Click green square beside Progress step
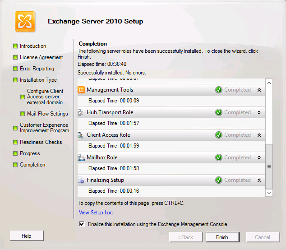The height and width of the screenshot is (250, 286). 15,153
